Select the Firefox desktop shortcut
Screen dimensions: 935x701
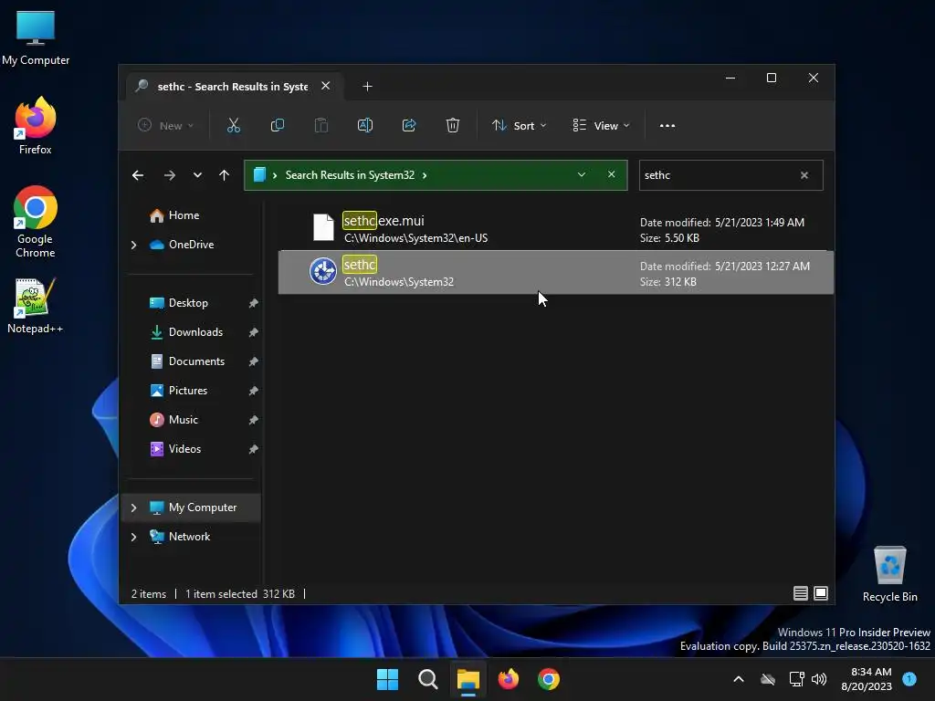point(36,126)
